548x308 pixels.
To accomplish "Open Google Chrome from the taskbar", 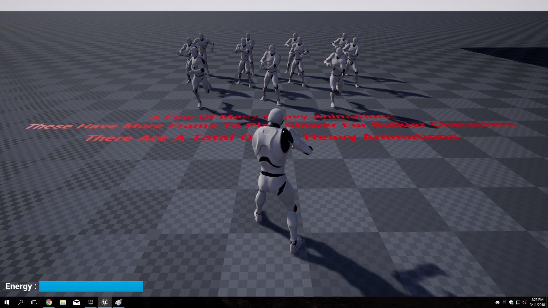I will [49, 303].
